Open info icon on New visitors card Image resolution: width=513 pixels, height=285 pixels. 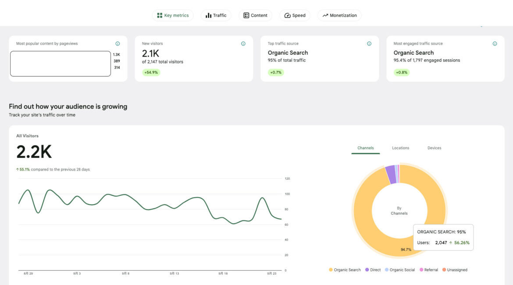click(x=243, y=44)
